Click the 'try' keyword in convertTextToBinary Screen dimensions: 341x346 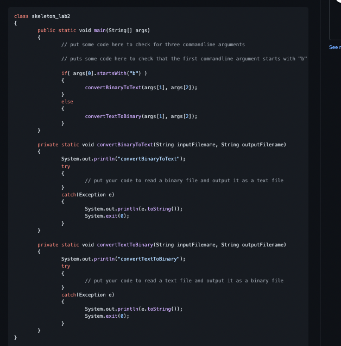tap(66, 266)
